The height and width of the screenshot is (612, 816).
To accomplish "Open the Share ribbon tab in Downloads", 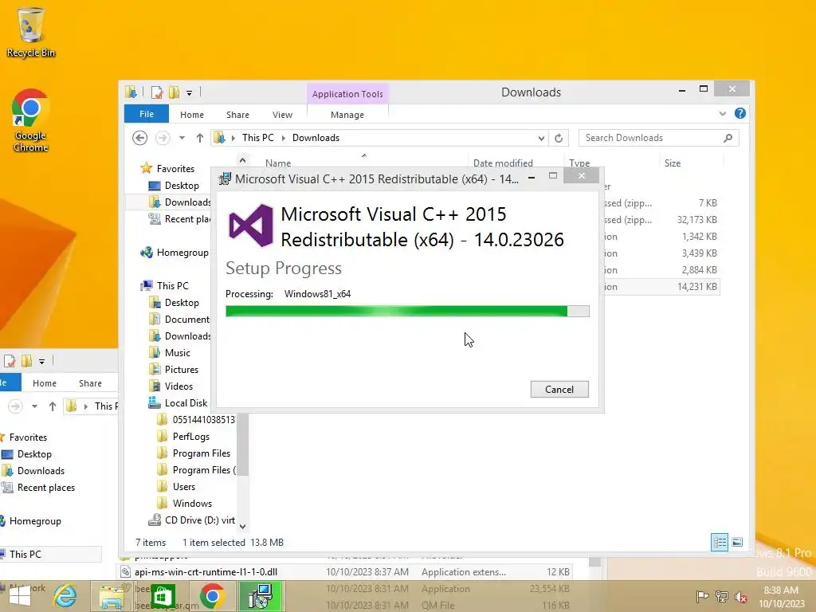I will (237, 115).
